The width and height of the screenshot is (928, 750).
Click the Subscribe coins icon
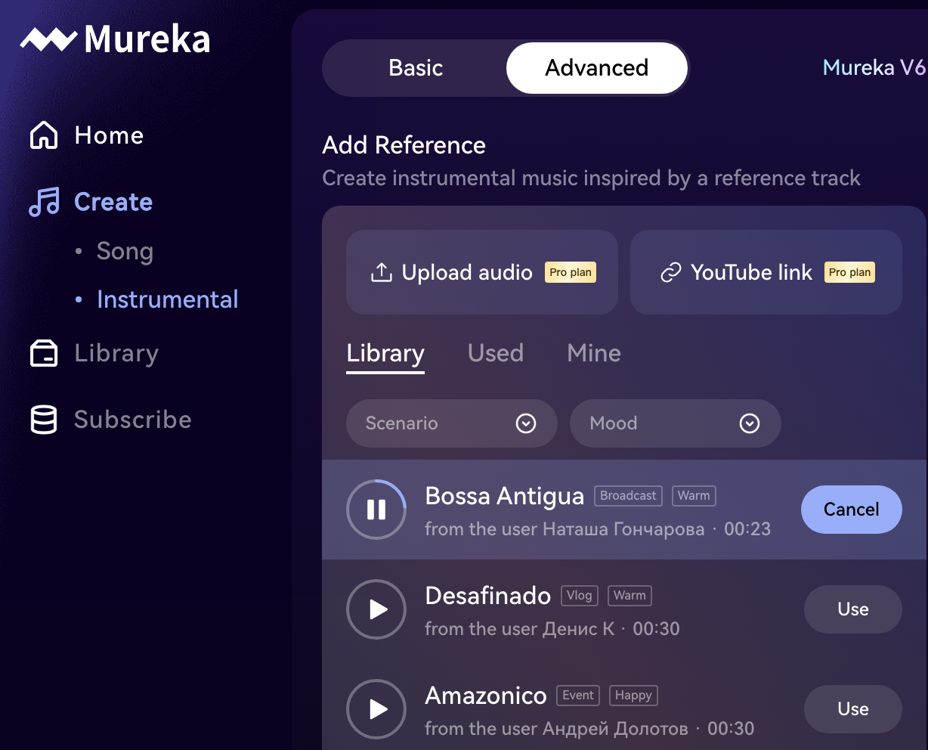[x=44, y=420]
